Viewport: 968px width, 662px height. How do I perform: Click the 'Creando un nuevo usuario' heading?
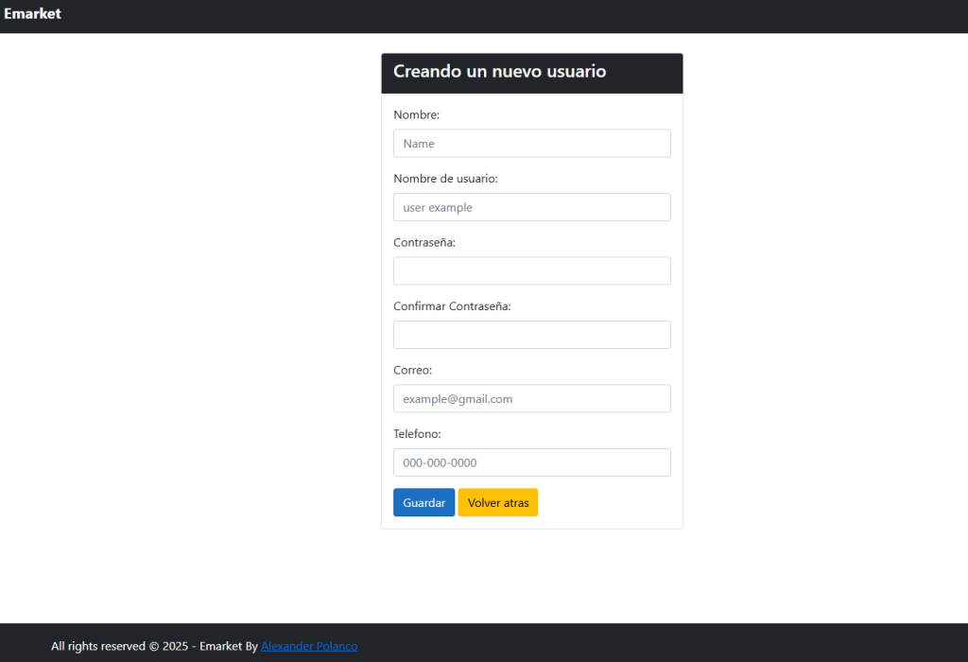[x=499, y=72]
